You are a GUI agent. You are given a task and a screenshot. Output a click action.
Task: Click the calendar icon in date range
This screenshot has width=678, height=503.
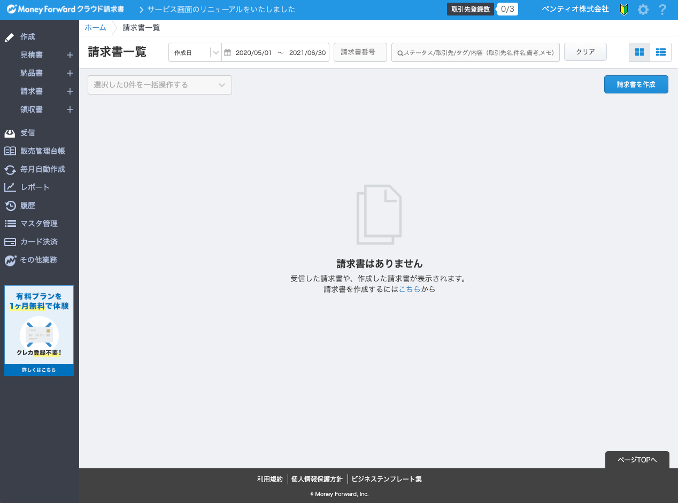click(228, 52)
